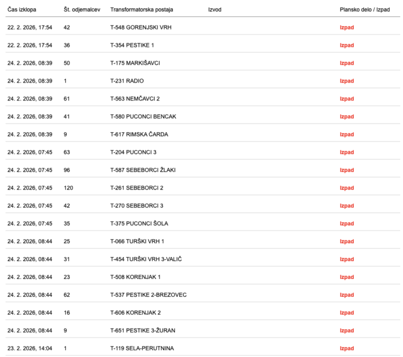Click the Izpad label in T-617 RIMSKA ČARDA row
Image resolution: width=403 pixels, height=357 pixels.
click(347, 134)
